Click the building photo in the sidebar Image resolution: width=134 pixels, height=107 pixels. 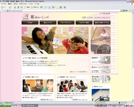pos(100,95)
